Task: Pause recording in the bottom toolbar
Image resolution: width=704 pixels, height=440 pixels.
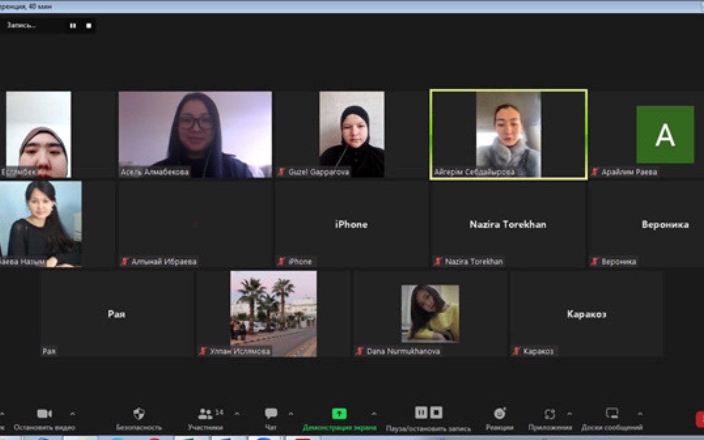Action: pyautogui.click(x=421, y=413)
